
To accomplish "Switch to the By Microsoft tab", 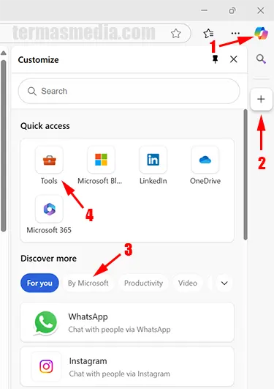I will click(88, 283).
